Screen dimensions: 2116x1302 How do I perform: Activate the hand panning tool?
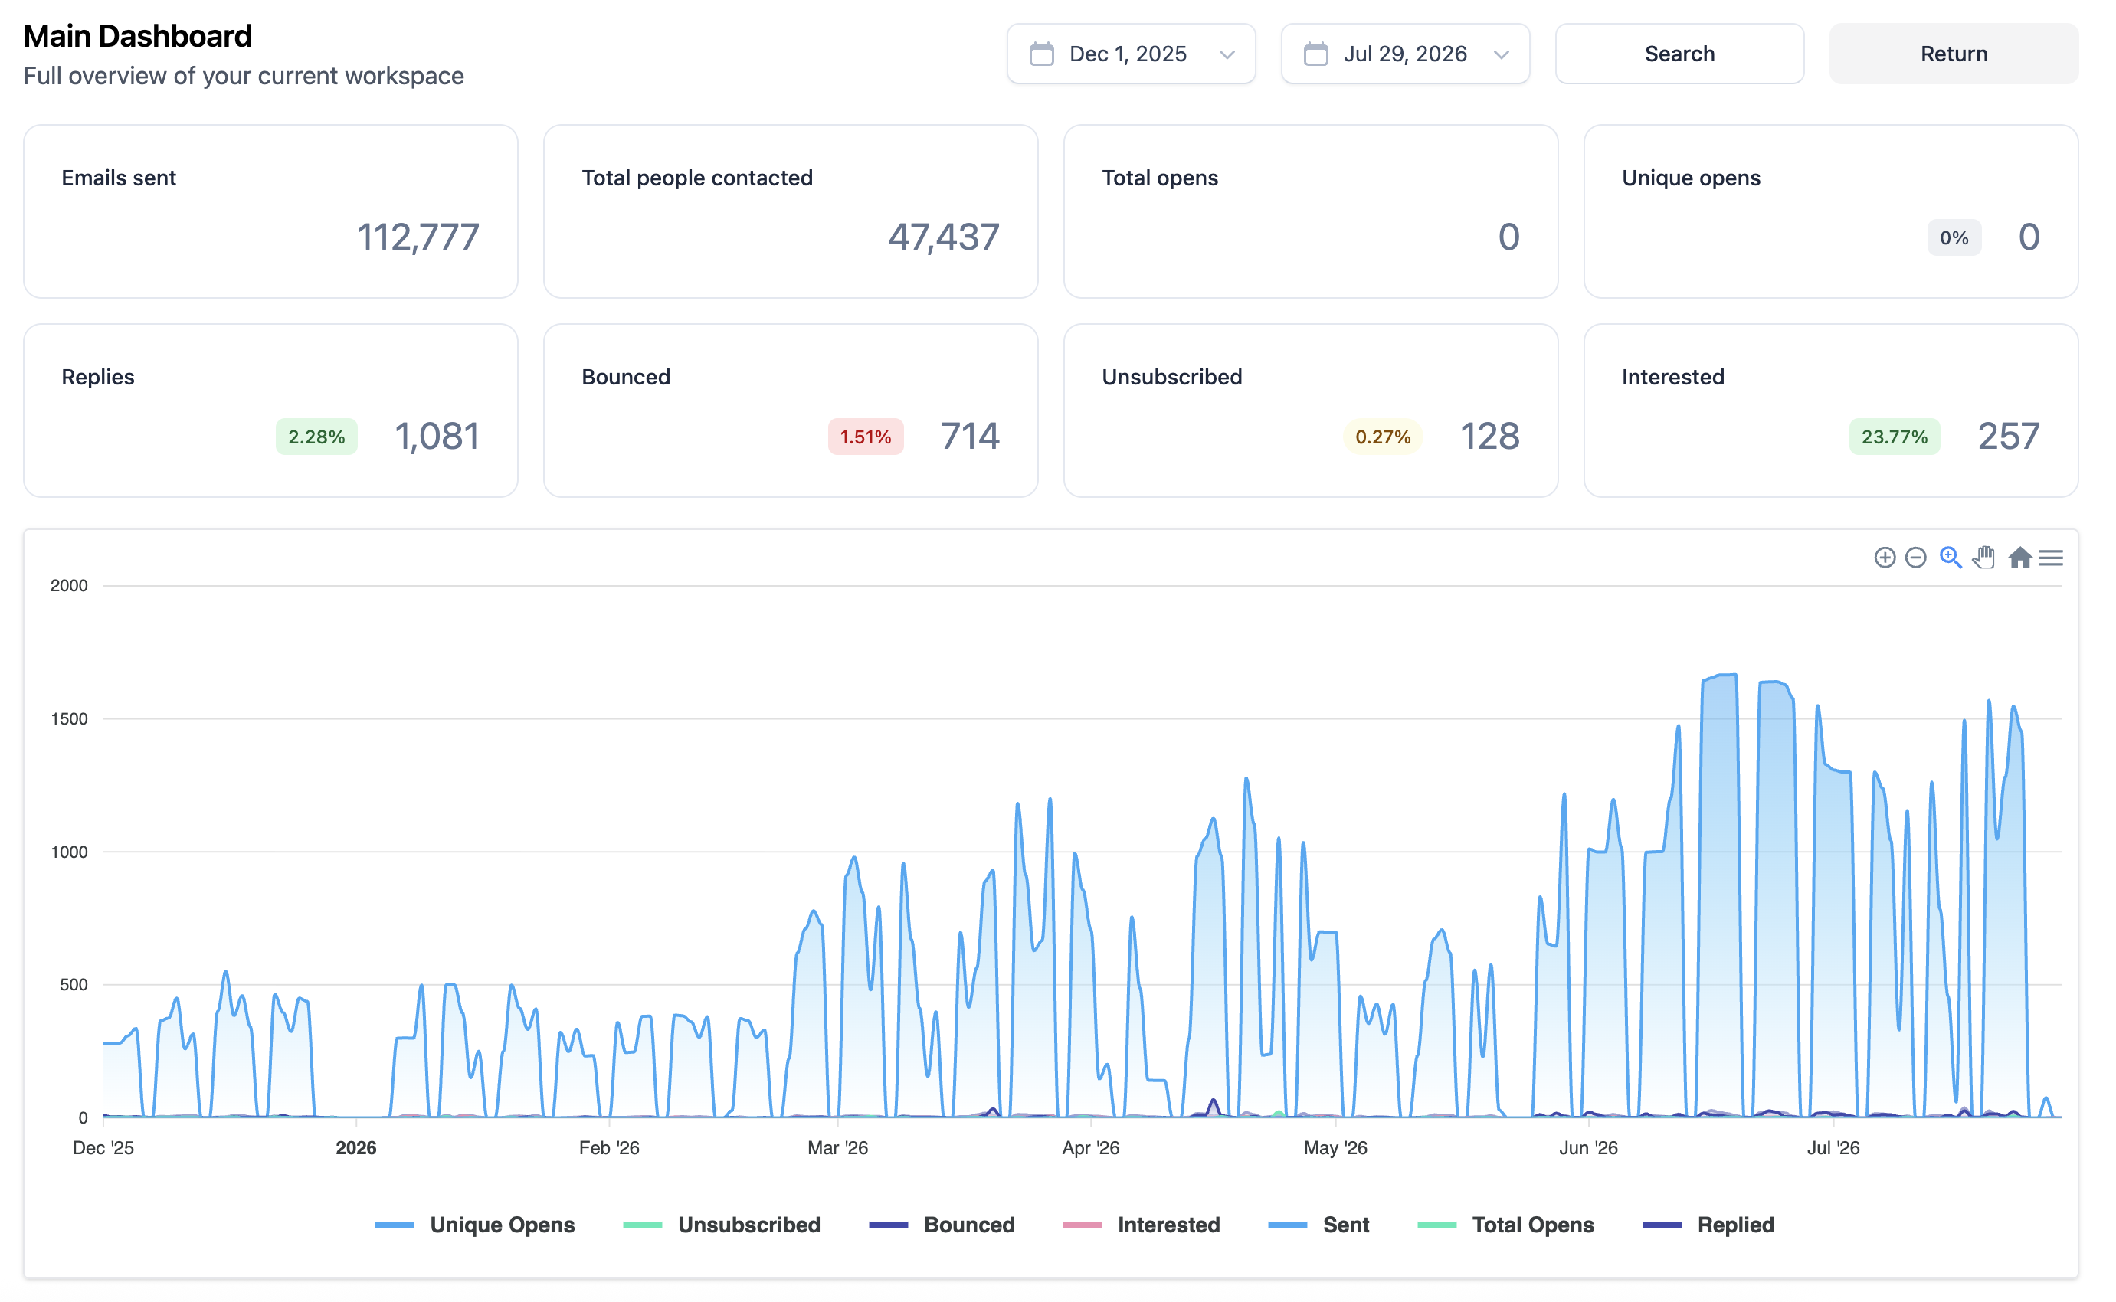coord(1983,558)
